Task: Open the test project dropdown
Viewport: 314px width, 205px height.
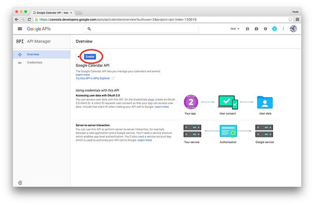Action: 235,29
